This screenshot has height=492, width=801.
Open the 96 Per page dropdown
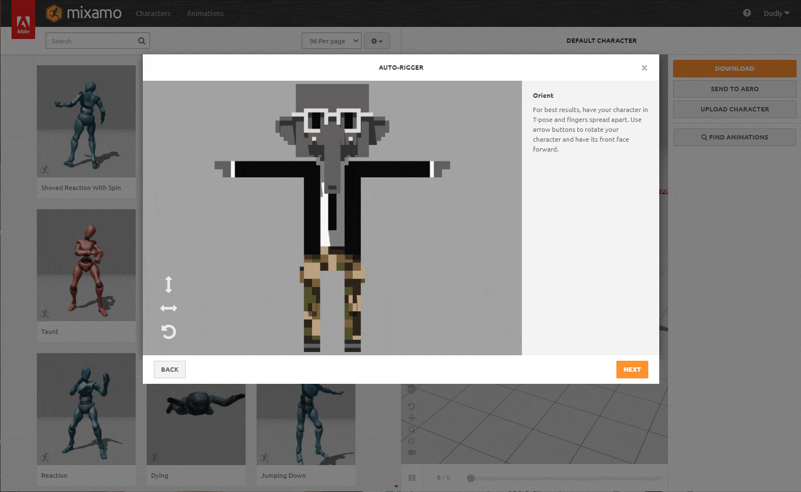(x=331, y=41)
